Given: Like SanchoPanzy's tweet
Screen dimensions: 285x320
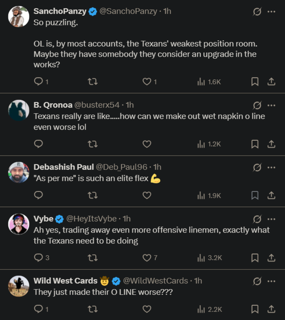Looking at the screenshot, I should click(x=147, y=82).
